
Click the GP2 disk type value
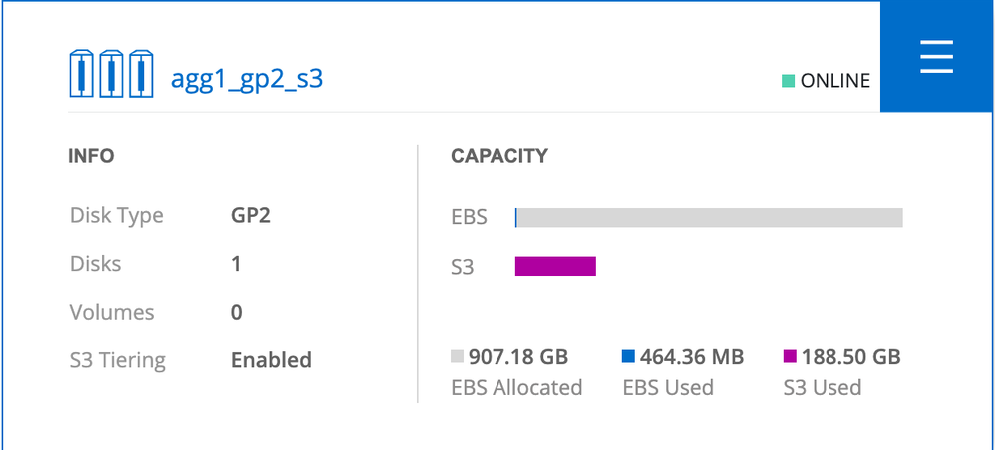(251, 215)
